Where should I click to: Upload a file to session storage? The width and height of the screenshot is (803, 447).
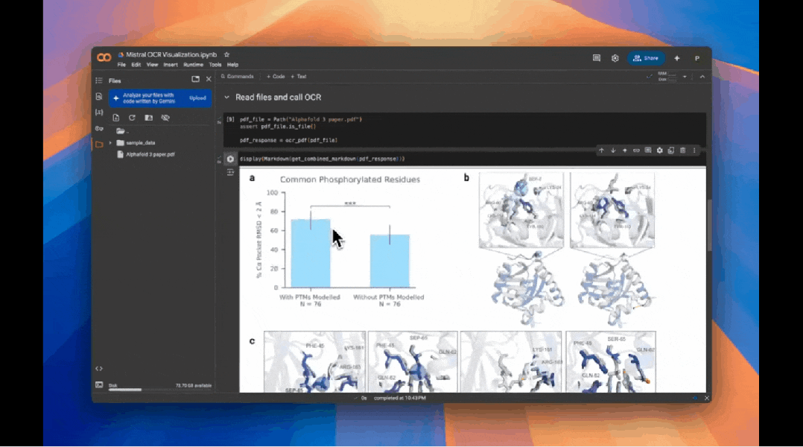(115, 118)
